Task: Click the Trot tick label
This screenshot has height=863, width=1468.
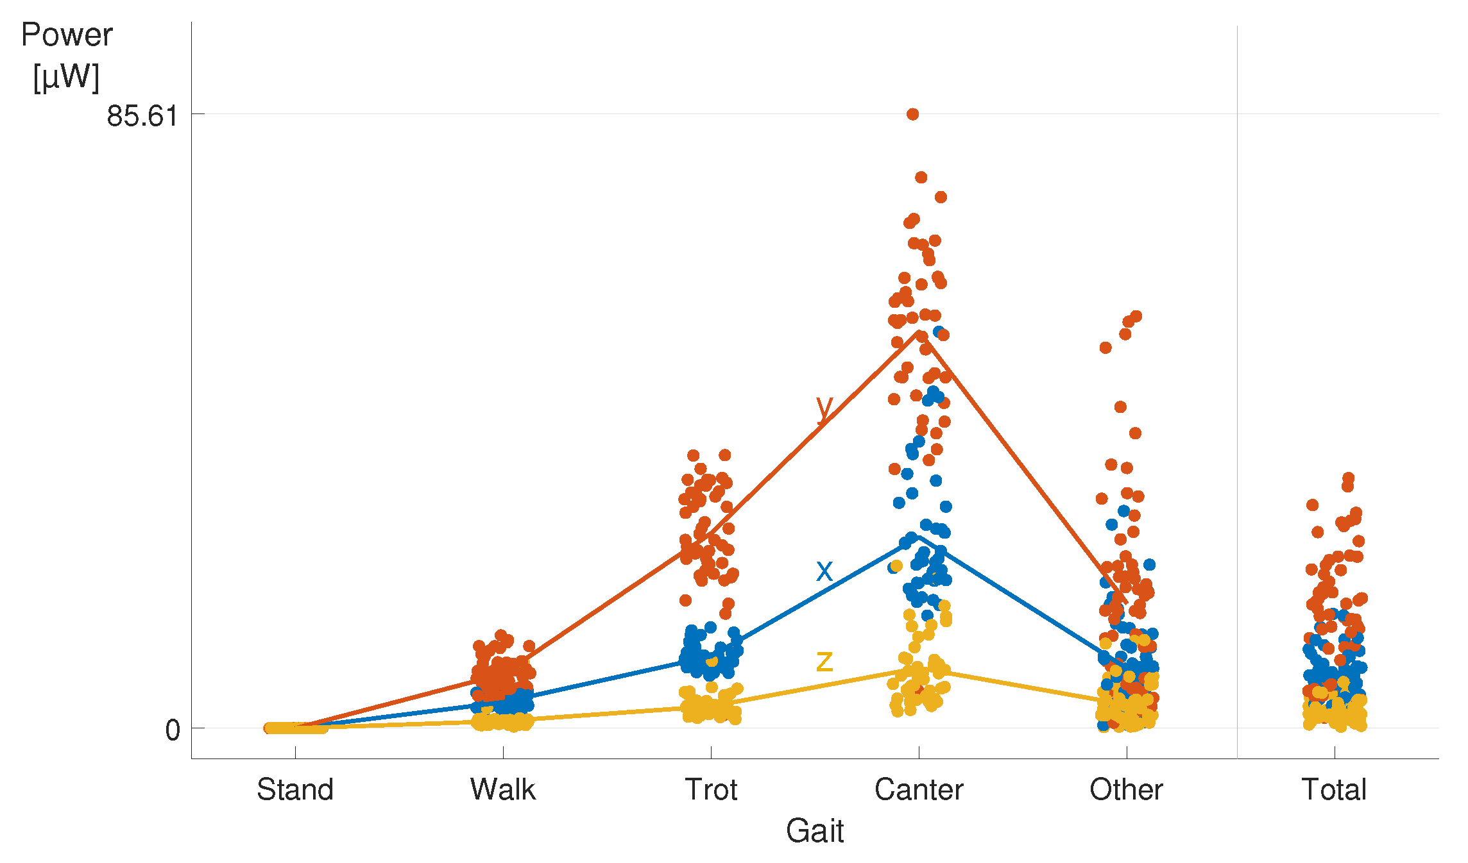Action: [x=711, y=789]
